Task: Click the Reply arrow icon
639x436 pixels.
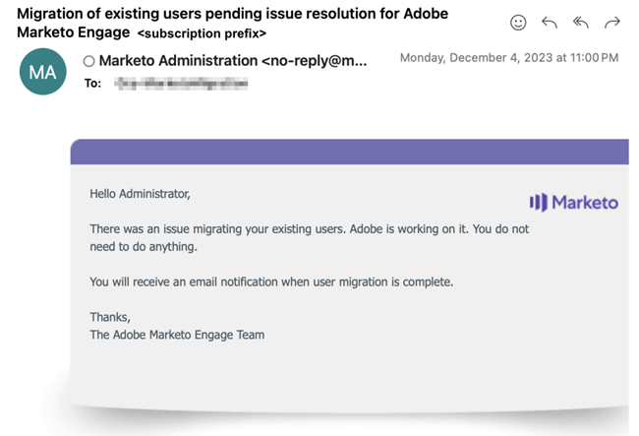Action: point(549,23)
